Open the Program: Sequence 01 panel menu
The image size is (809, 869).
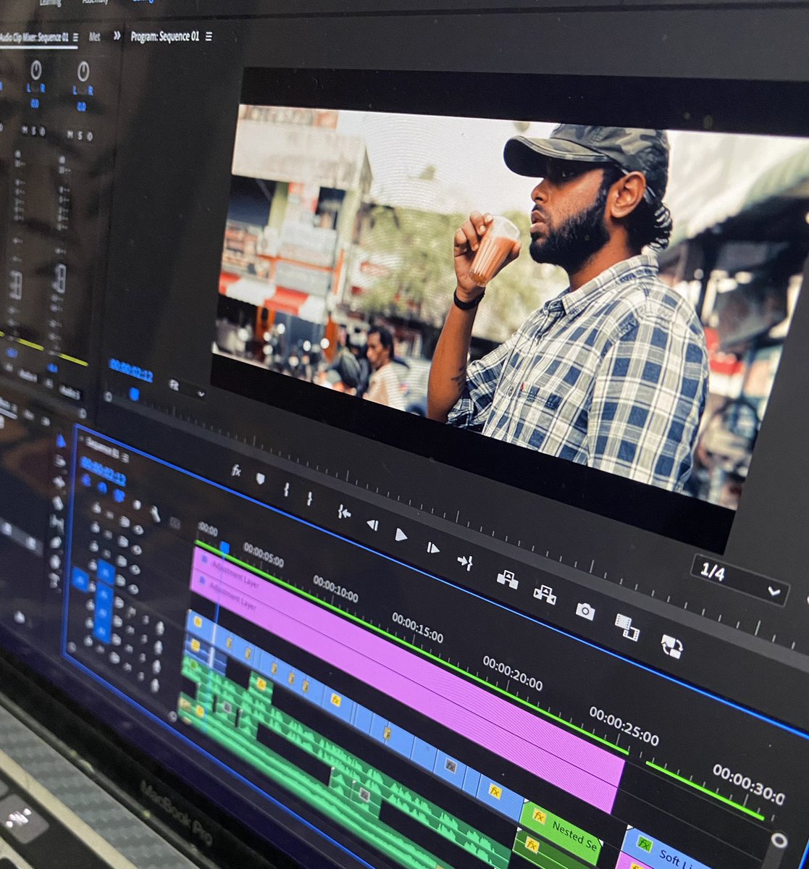tap(209, 36)
